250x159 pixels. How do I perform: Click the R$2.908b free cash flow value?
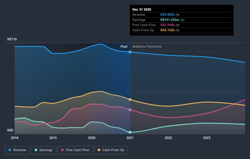[167, 25]
